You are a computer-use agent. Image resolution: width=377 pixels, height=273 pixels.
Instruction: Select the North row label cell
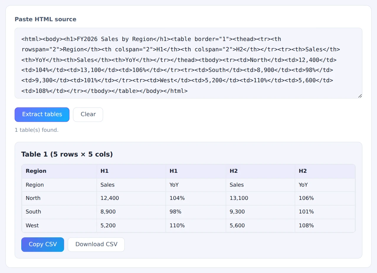coord(59,198)
